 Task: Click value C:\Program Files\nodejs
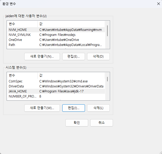pyautogui.click(x=57, y=35)
